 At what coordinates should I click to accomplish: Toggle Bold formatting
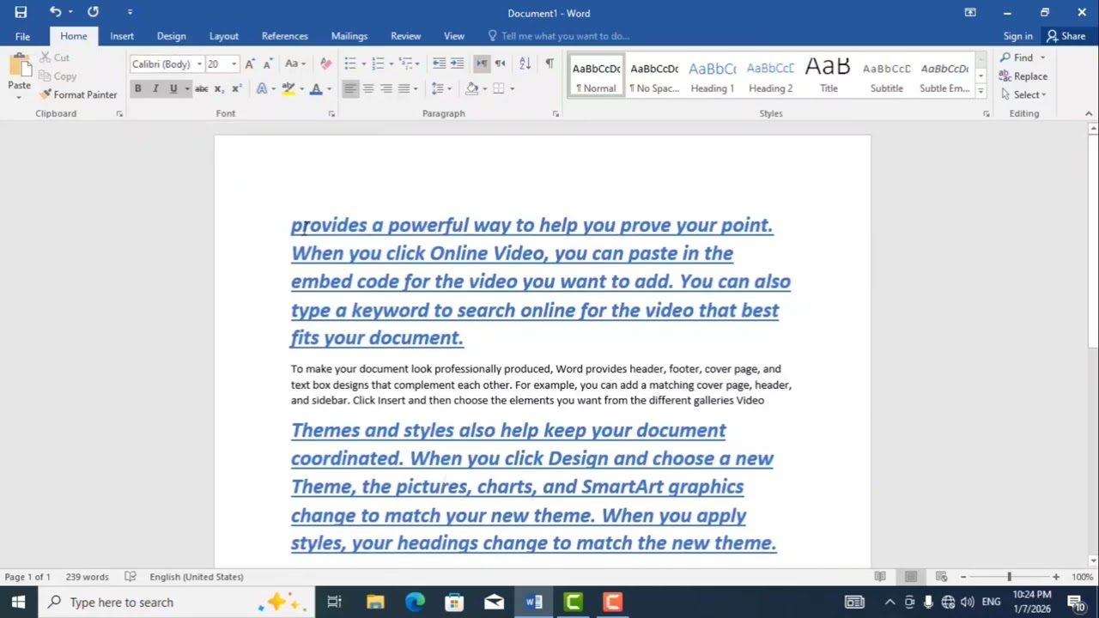(x=137, y=88)
